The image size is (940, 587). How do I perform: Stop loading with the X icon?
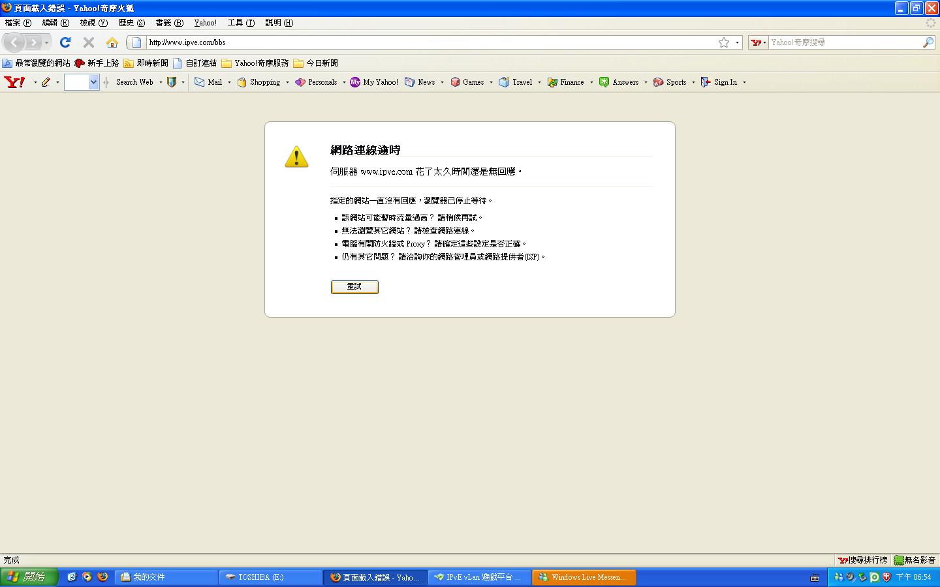click(x=89, y=42)
